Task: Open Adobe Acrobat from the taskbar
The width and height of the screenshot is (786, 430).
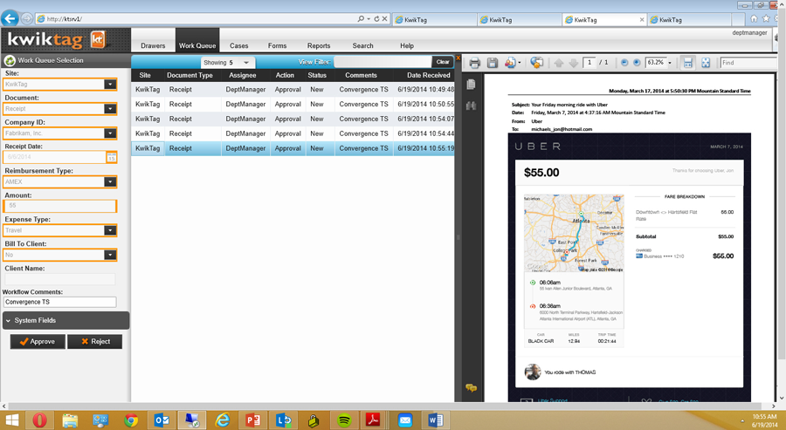Action: [374, 420]
